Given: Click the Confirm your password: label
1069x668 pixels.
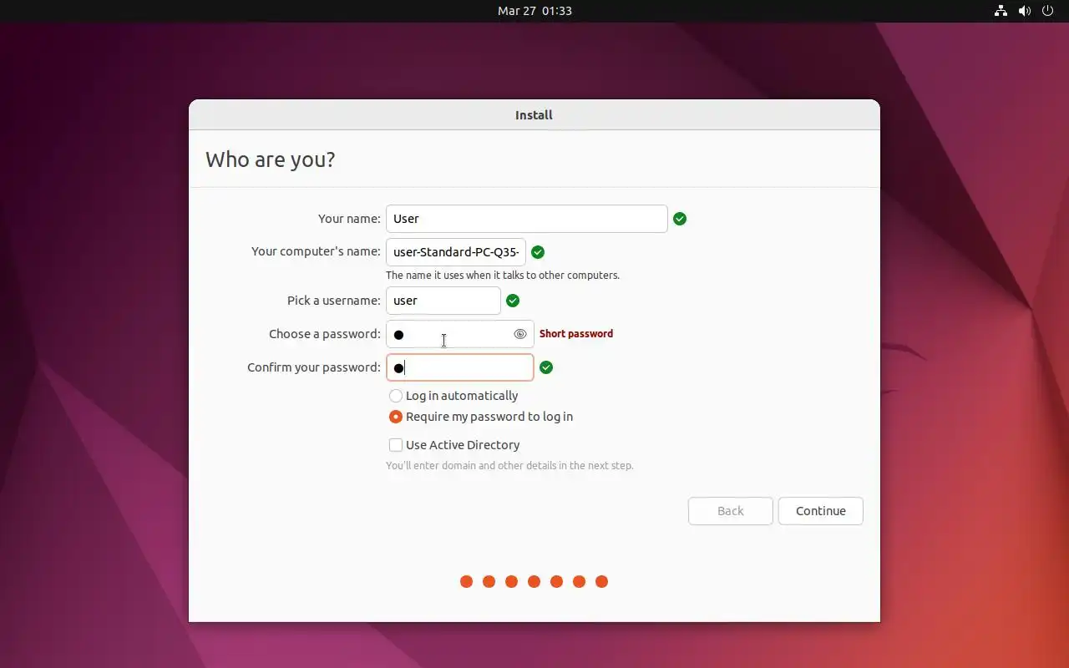Looking at the screenshot, I should pos(314,367).
